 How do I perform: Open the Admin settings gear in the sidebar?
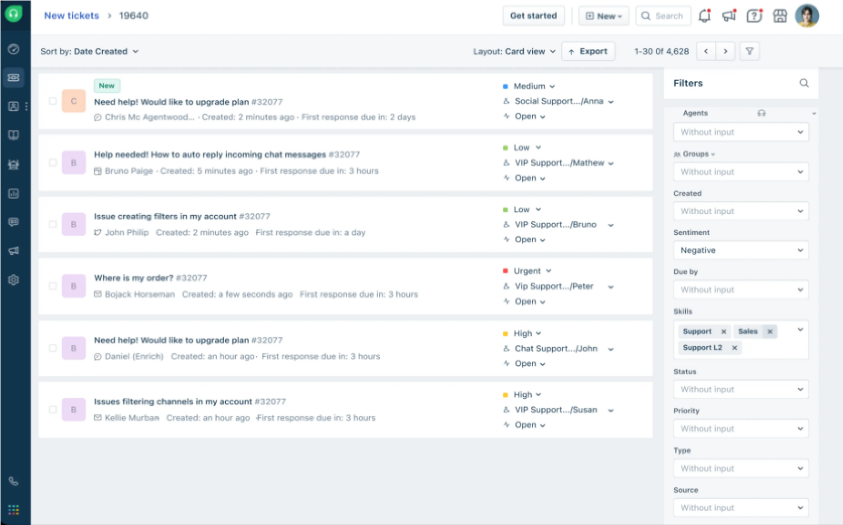pos(14,280)
